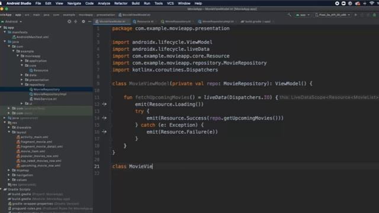This screenshot has width=379, height=213.
Task: Open the VCS menu
Action: click(170, 4)
